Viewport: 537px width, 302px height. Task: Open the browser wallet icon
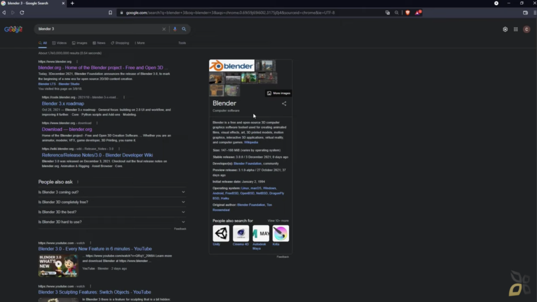tap(525, 13)
